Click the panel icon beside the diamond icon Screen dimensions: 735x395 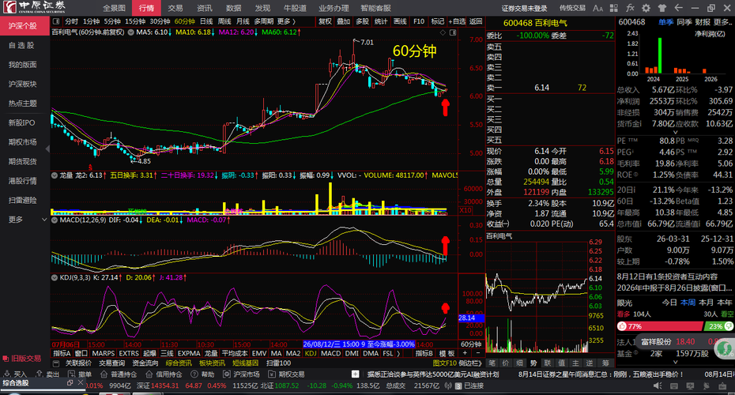(452, 32)
